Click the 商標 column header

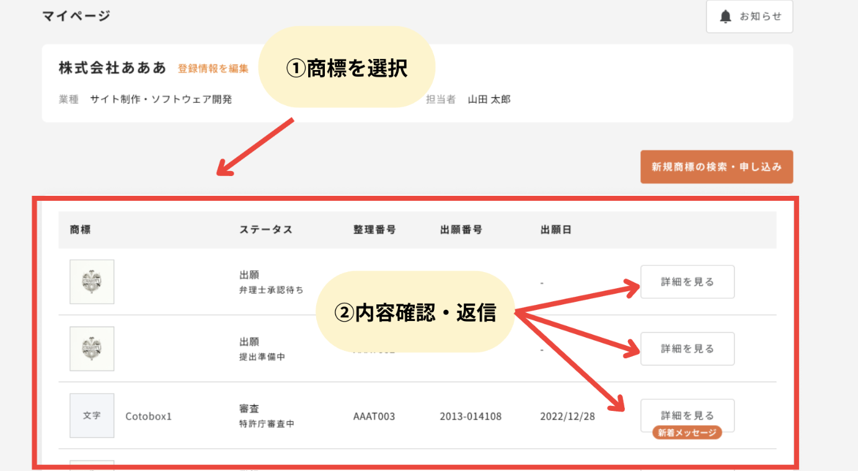[x=81, y=230]
